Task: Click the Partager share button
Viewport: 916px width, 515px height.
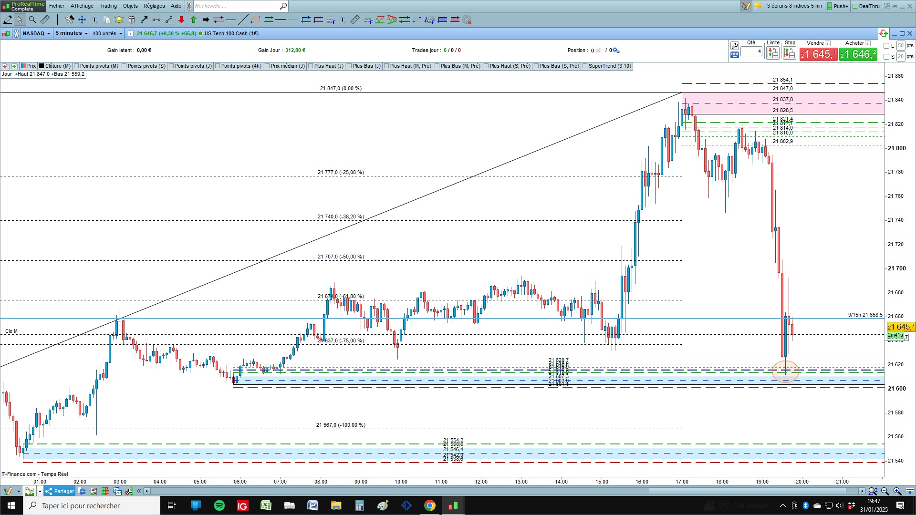Action: [60, 491]
